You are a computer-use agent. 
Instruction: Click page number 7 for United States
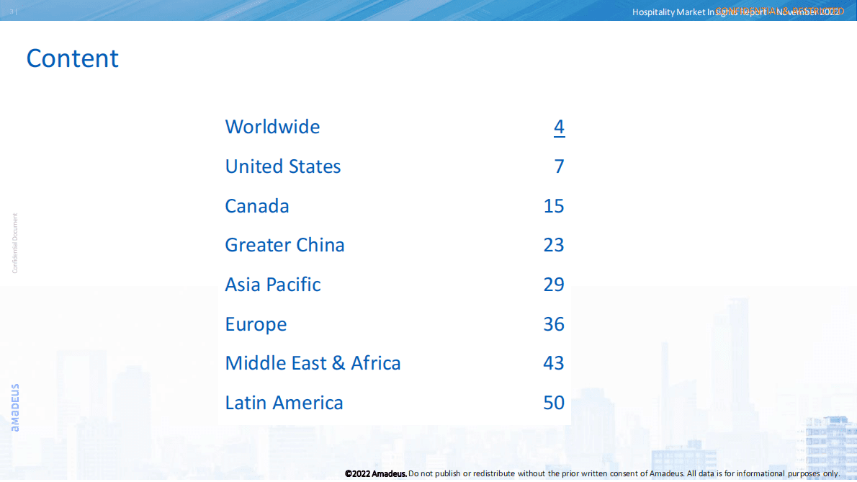(559, 166)
